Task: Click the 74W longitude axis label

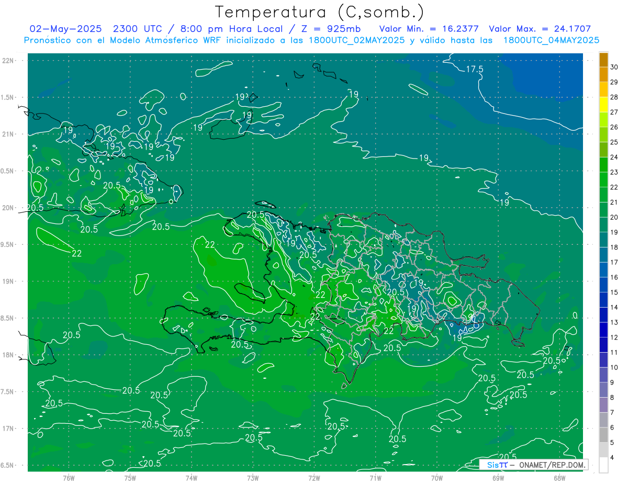Action: click(192, 478)
